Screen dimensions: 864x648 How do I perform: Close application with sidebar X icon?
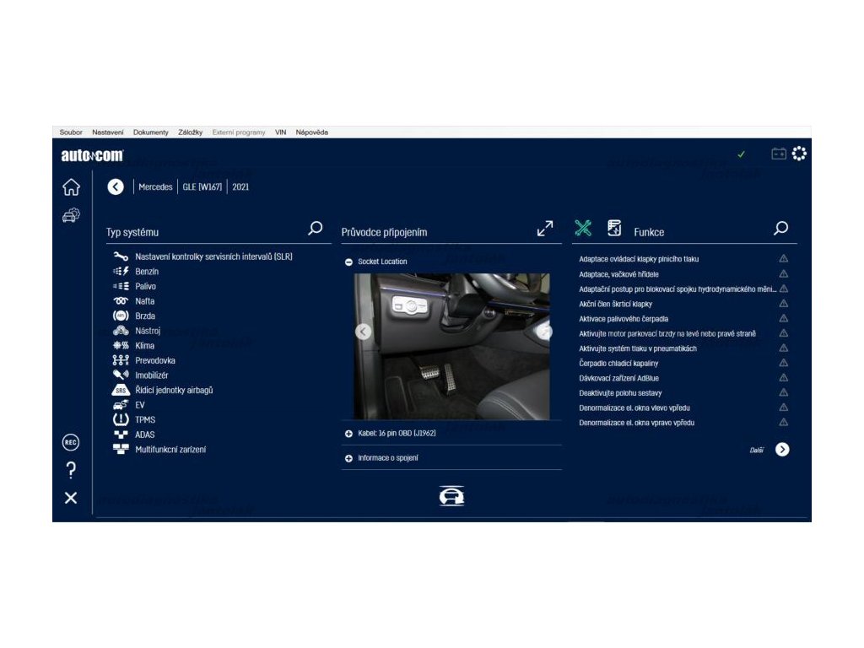click(x=71, y=498)
